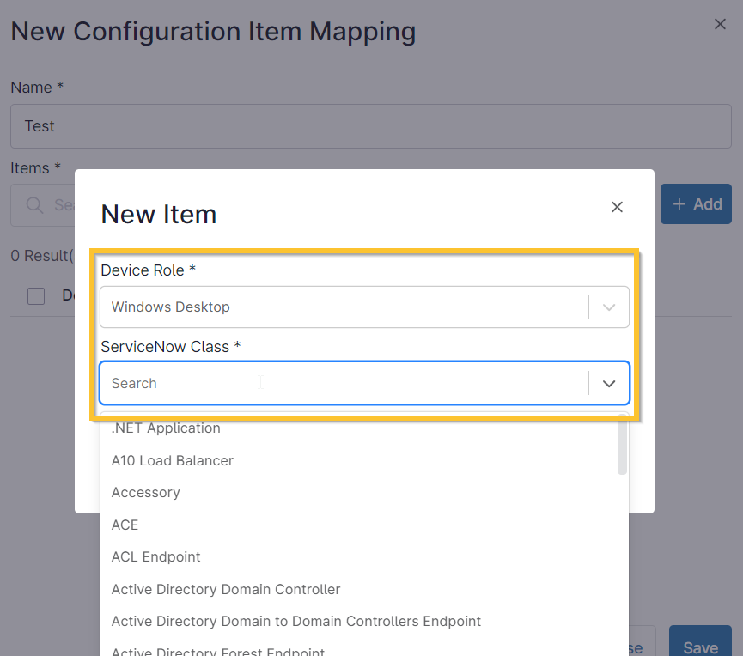The image size is (743, 656).
Task: Select ACL Endpoint option
Action: [155, 557]
